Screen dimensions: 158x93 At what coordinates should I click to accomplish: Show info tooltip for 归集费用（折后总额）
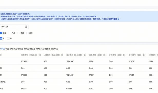click(x=40, y=55)
